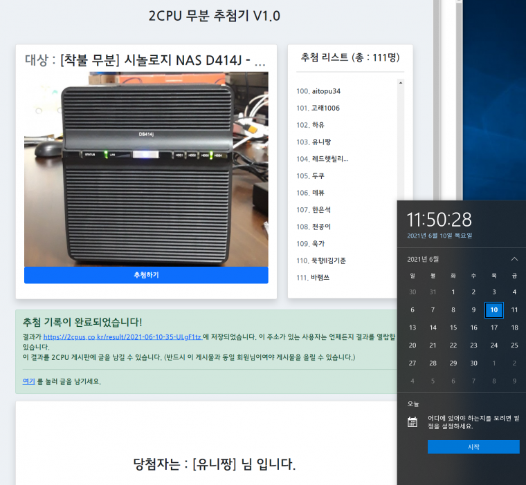Select June 22 in the calendar
The height and width of the screenshot is (485, 526).
[453, 345]
